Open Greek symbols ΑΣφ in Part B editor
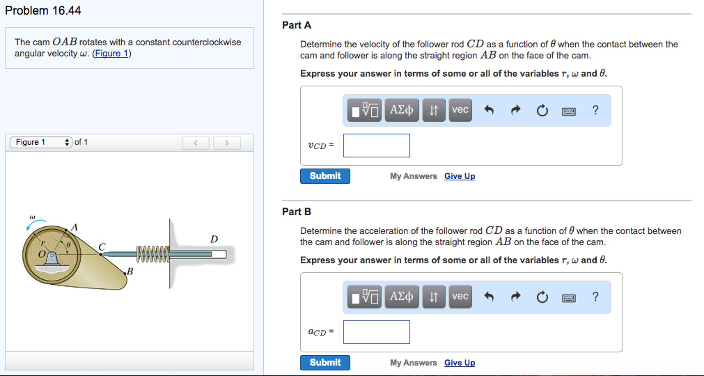Viewport: 704px width, 376px height. point(402,297)
